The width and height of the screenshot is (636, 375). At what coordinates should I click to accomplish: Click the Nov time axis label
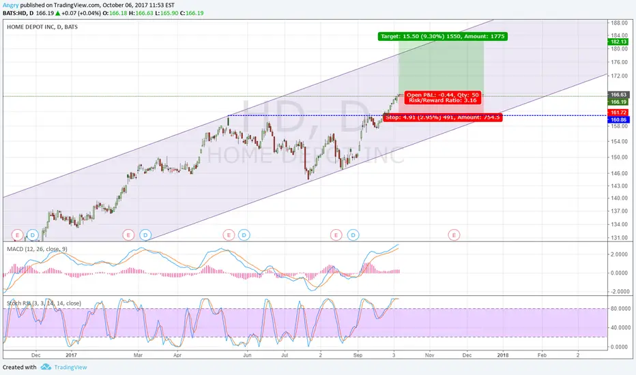click(x=429, y=355)
